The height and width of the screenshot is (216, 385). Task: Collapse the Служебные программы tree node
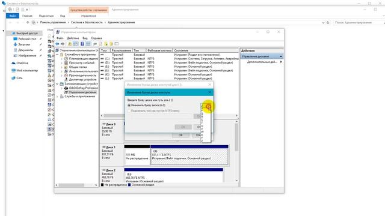tap(58, 55)
